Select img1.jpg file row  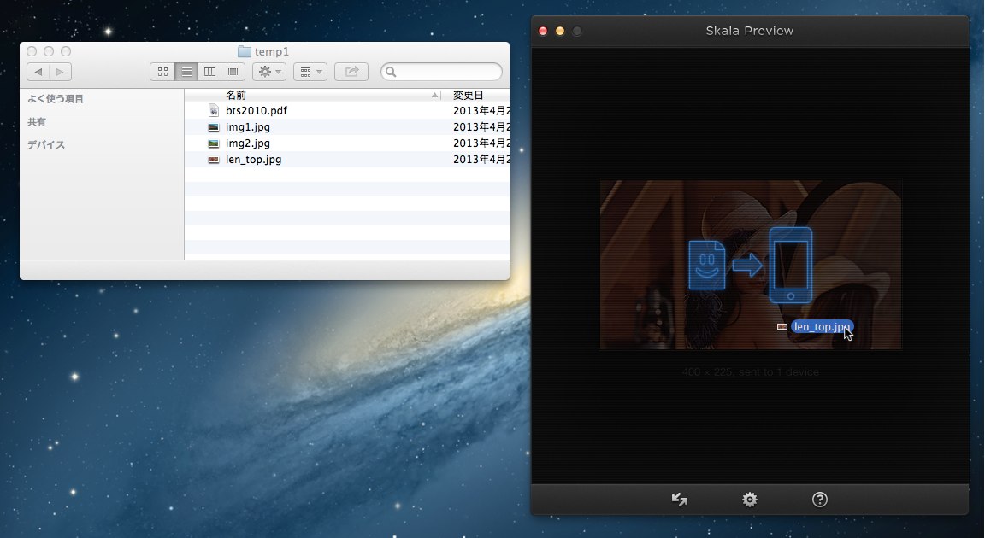tap(347, 126)
